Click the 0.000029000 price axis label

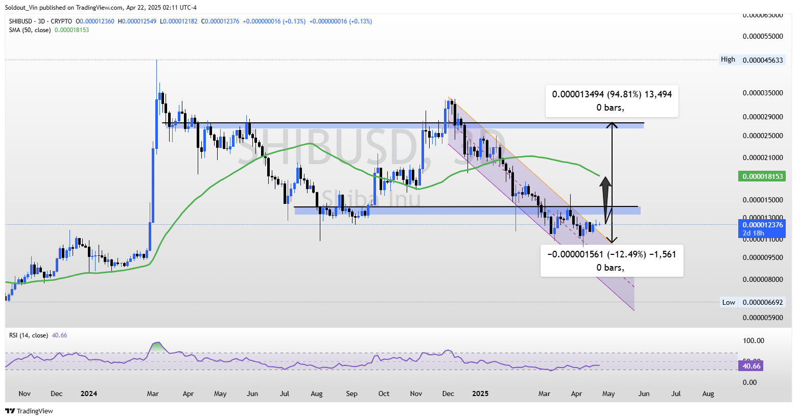click(762, 117)
